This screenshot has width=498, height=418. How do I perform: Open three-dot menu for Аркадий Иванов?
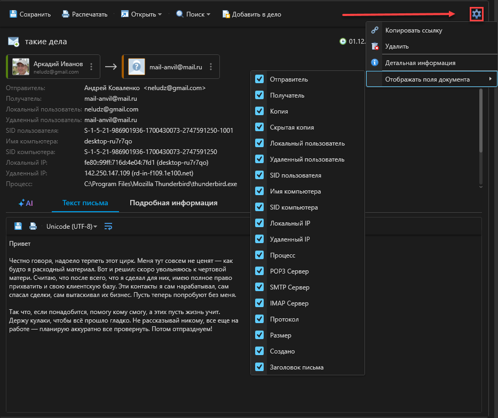pos(91,67)
